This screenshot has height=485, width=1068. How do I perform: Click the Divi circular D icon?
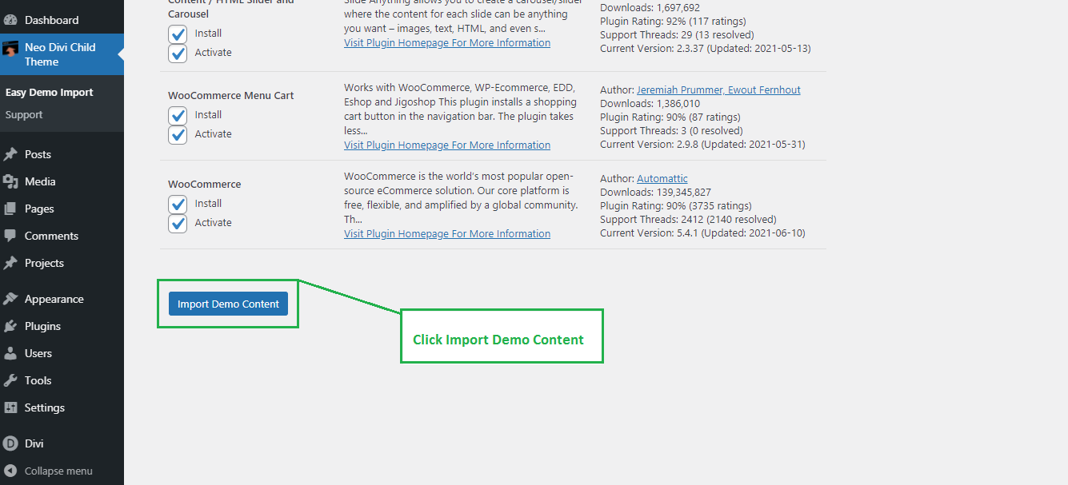(x=10, y=443)
